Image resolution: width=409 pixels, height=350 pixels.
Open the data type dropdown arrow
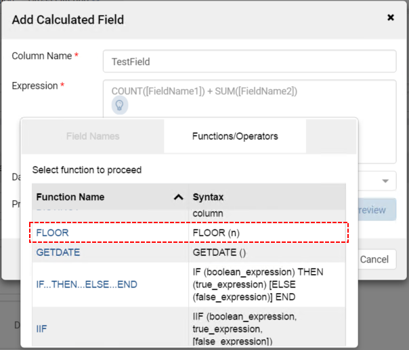[385, 180]
